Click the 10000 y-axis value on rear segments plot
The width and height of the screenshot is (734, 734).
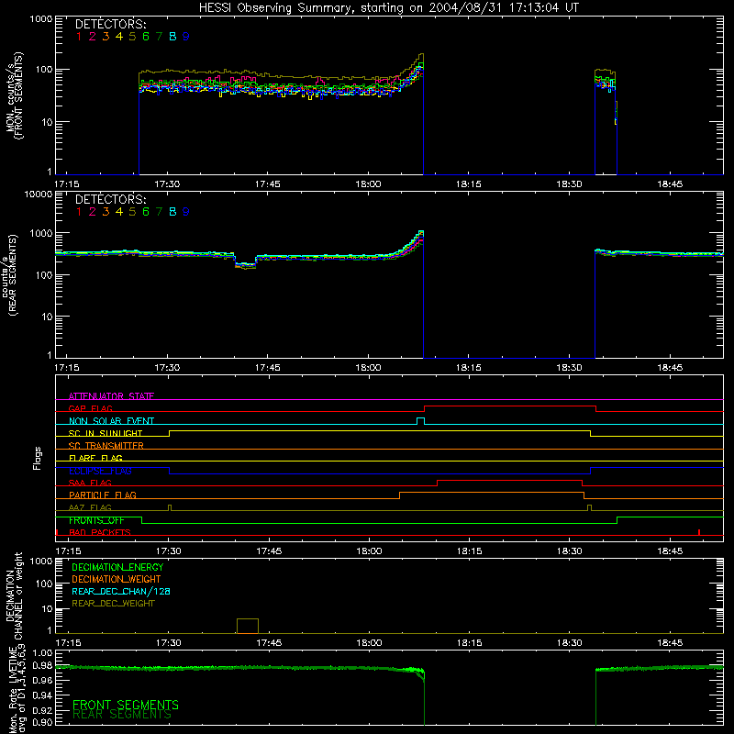coord(39,194)
